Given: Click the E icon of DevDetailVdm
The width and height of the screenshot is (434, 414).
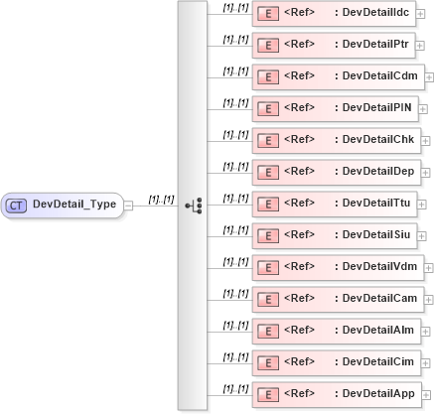Looking at the screenshot, I should tap(268, 268).
